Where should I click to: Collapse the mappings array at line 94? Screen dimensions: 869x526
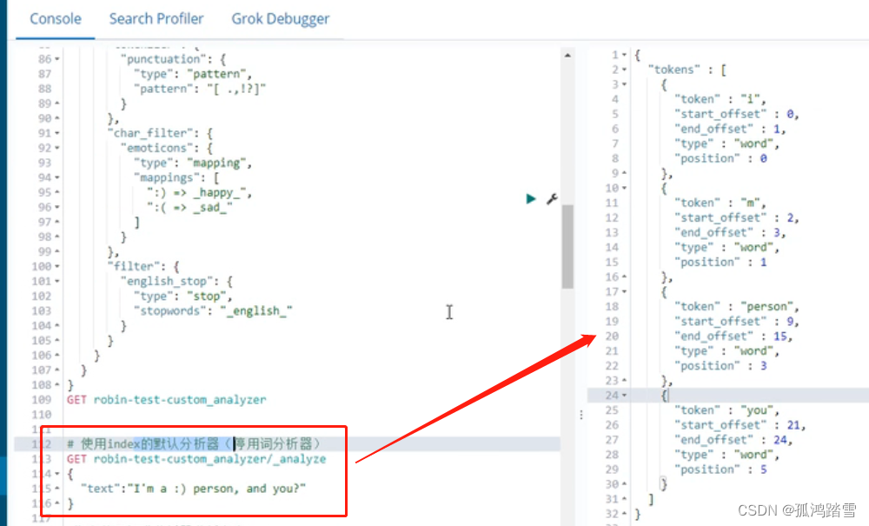click(57, 178)
